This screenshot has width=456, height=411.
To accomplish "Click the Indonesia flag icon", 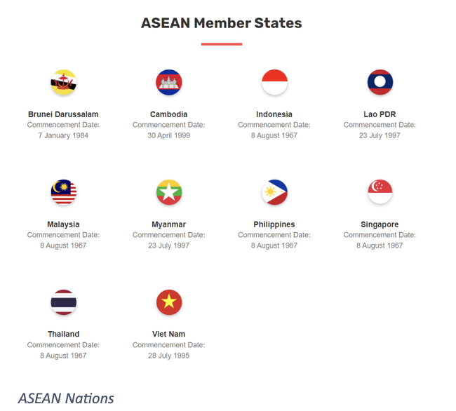I will point(274,83).
